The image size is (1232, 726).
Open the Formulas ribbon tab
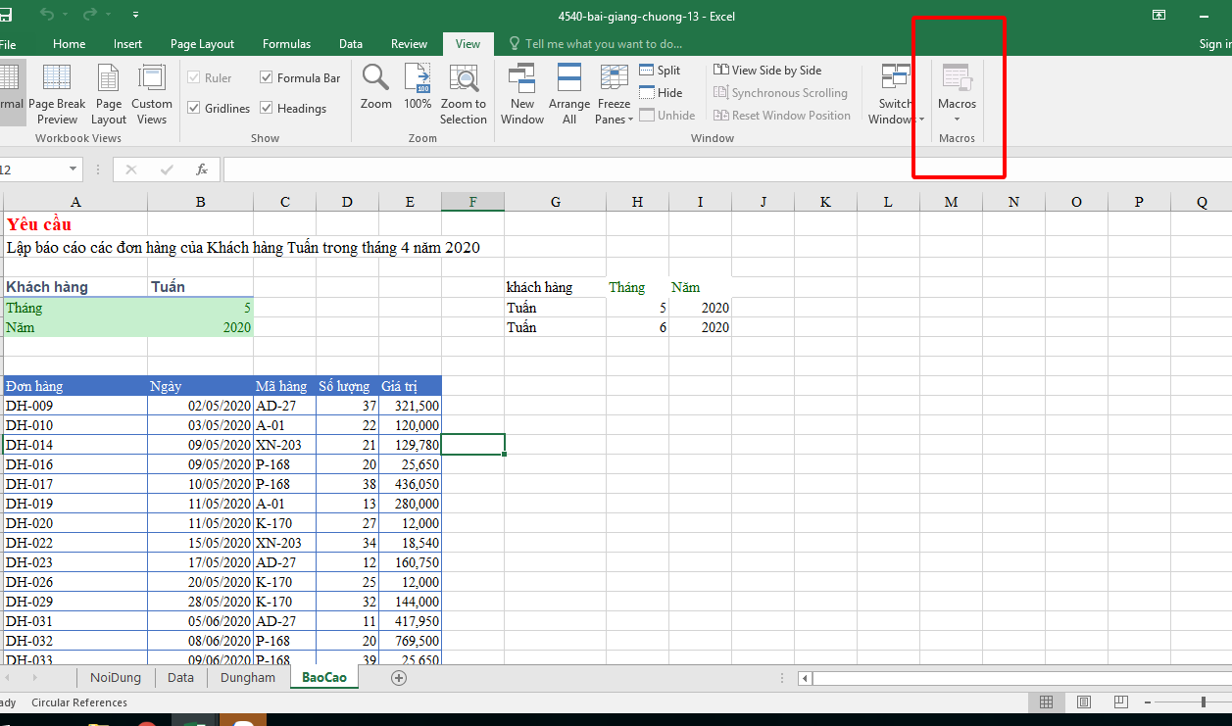click(286, 44)
